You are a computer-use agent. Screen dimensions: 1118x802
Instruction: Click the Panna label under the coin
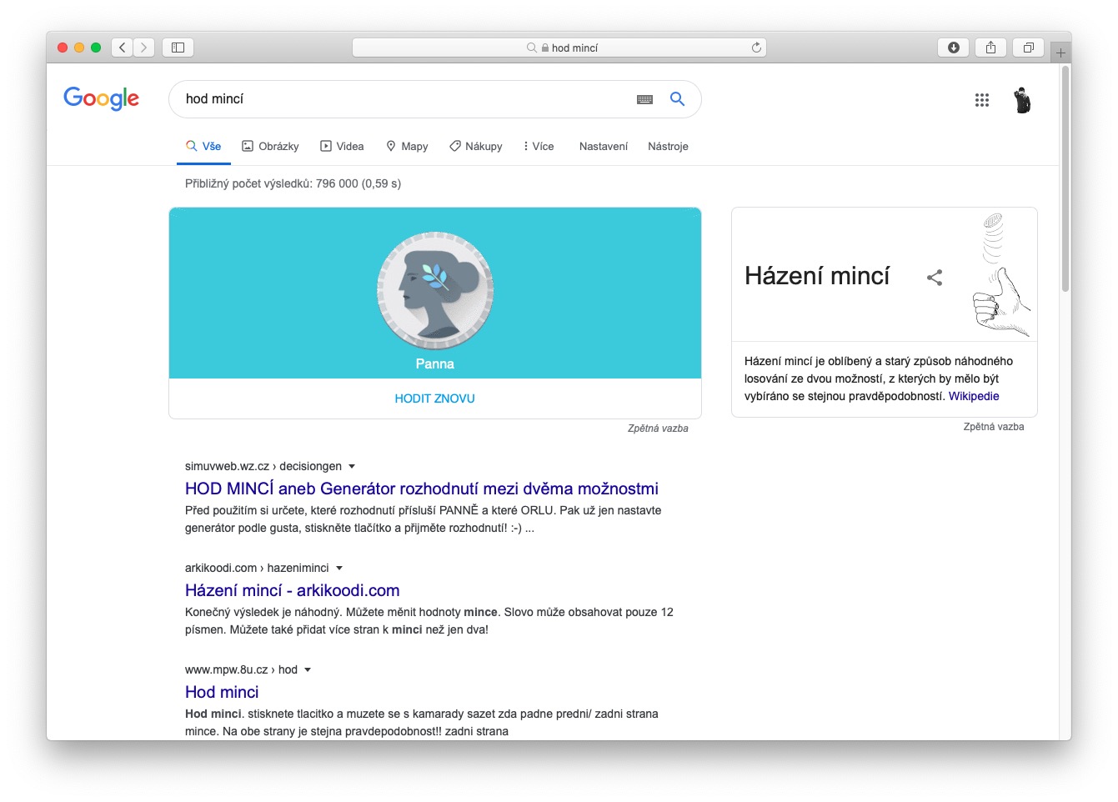pos(435,364)
